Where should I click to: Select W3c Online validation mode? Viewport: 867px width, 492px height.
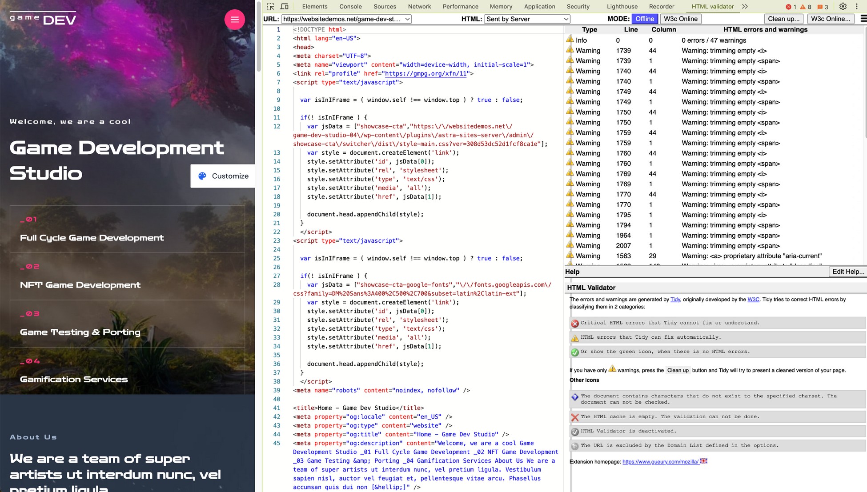point(681,19)
